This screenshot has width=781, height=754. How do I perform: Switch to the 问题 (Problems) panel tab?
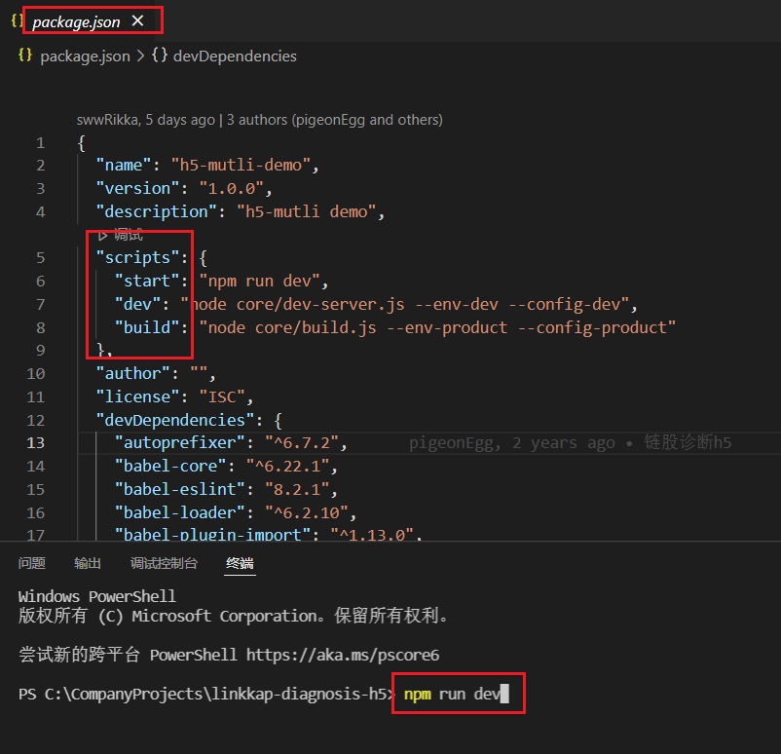[32, 563]
